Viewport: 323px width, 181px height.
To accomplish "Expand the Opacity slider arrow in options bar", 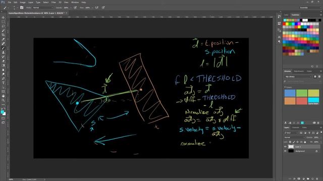I will 71,8.
